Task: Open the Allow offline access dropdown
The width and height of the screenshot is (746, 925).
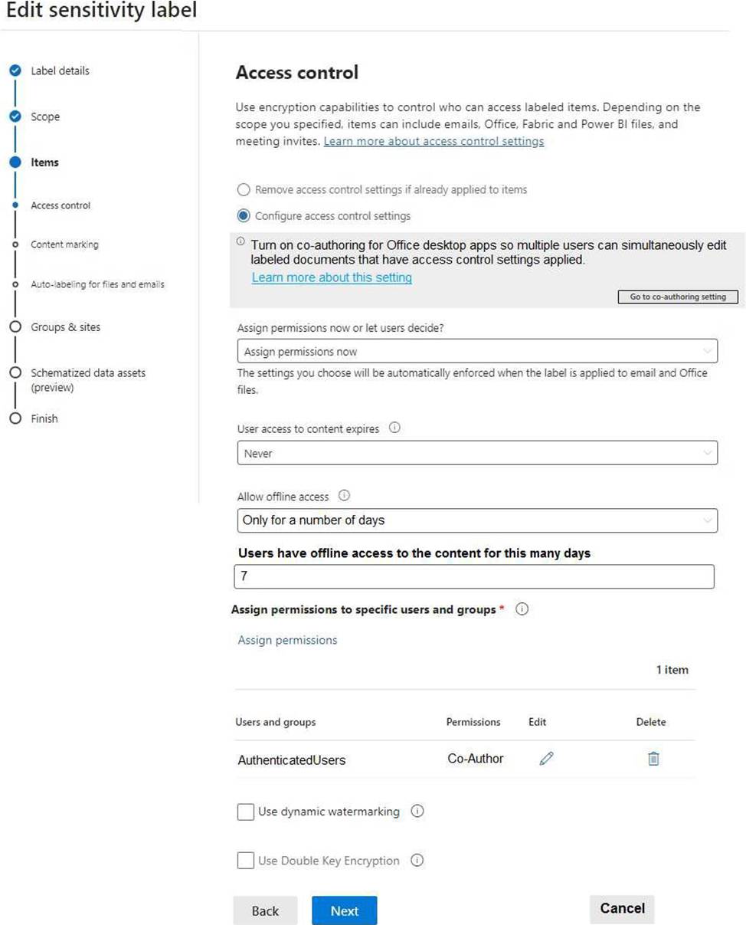Action: coord(477,520)
